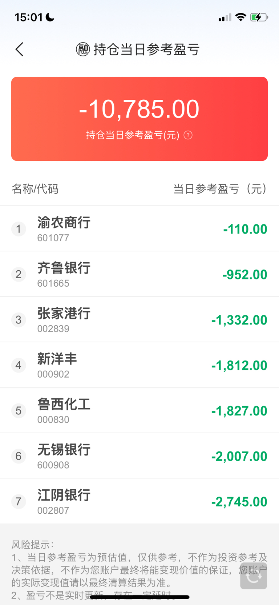Open the 新洋丰 000902 holding row
279x605 pixels.
[139, 365]
